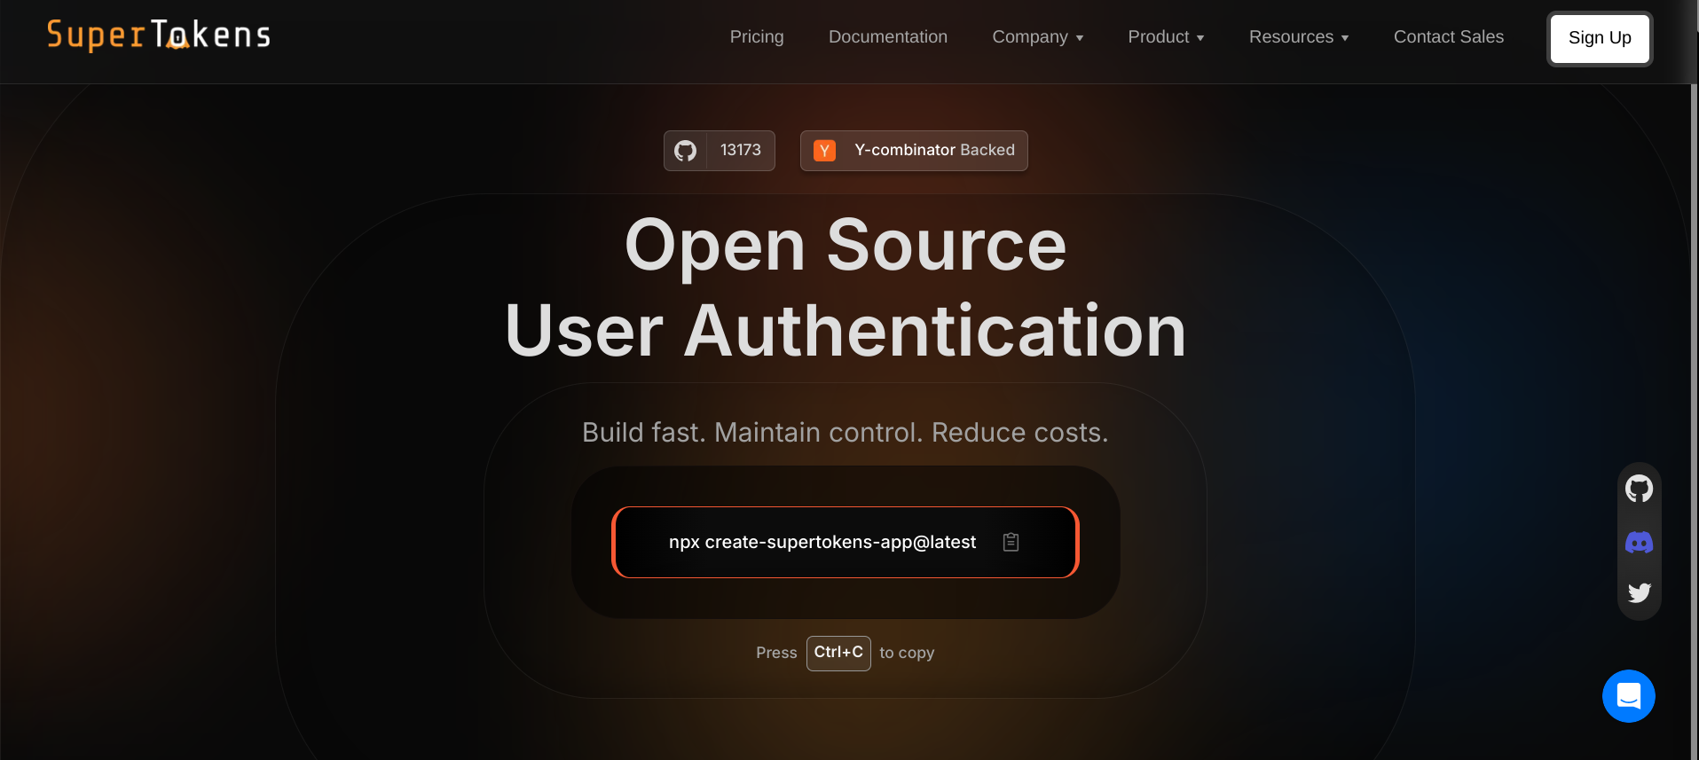Image resolution: width=1699 pixels, height=760 pixels.
Task: Expand the Company dropdown menu
Action: pyautogui.click(x=1038, y=36)
